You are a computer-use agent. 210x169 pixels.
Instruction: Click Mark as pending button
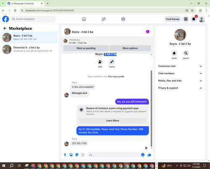pos(86,48)
